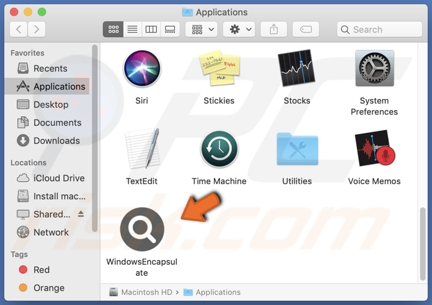Image resolution: width=432 pixels, height=305 pixels.
Task: Filter by the Orange tag
Action: tap(47, 288)
